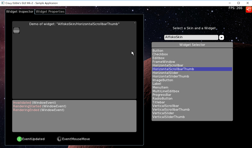The image size is (252, 148).
Task: Click the AlfiskoSkin combo box field
Action: pos(191,37)
